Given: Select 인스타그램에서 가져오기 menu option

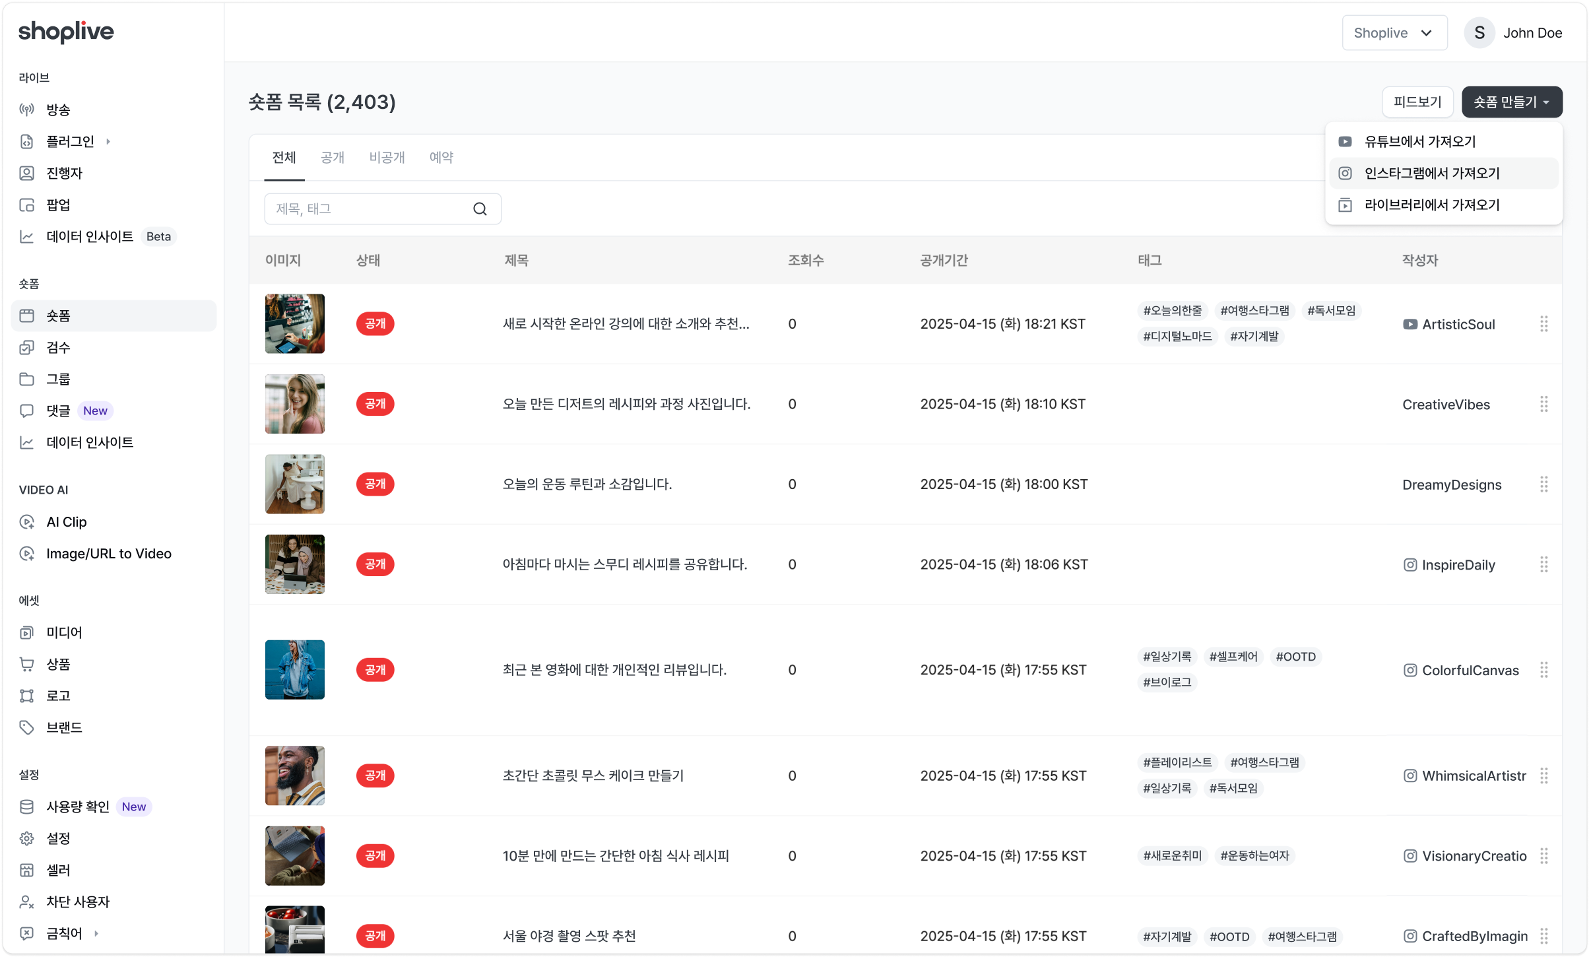Looking at the screenshot, I should pyautogui.click(x=1443, y=174).
